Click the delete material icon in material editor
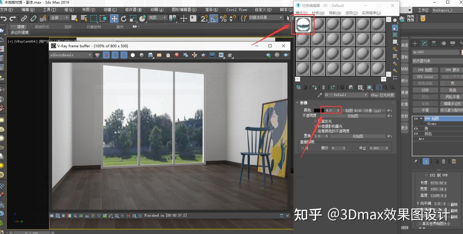The height and width of the screenshot is (234, 463). click(324, 87)
